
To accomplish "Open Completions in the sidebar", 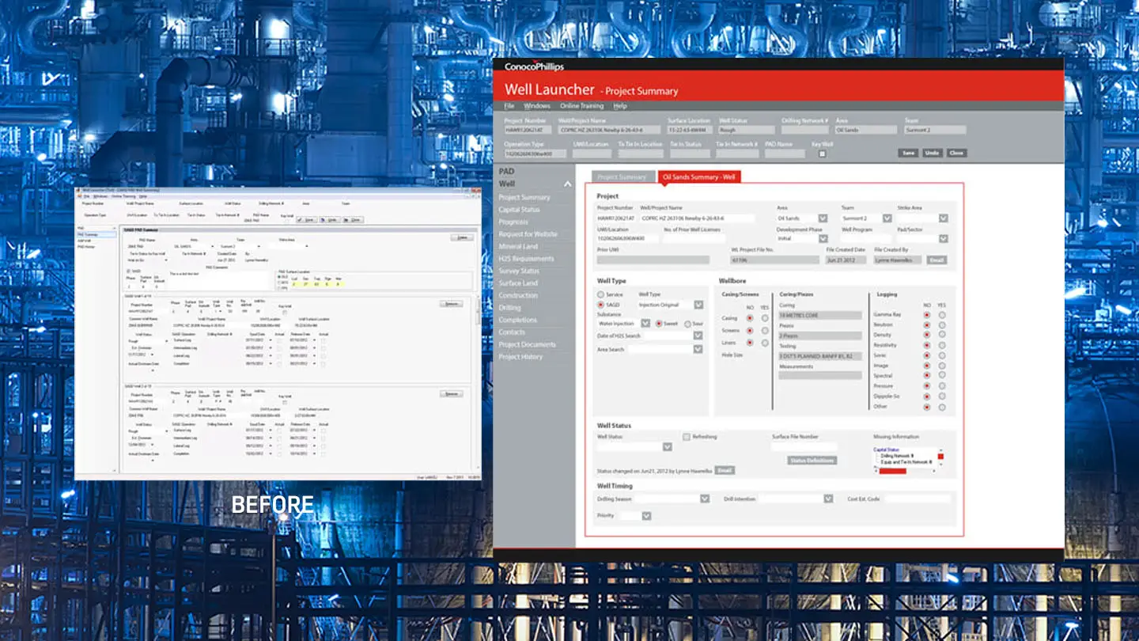I will [x=517, y=320].
